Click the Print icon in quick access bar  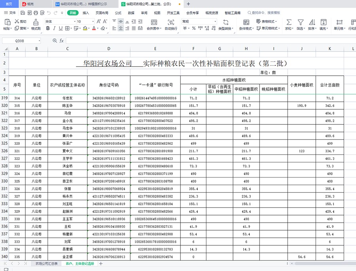(35, 13)
